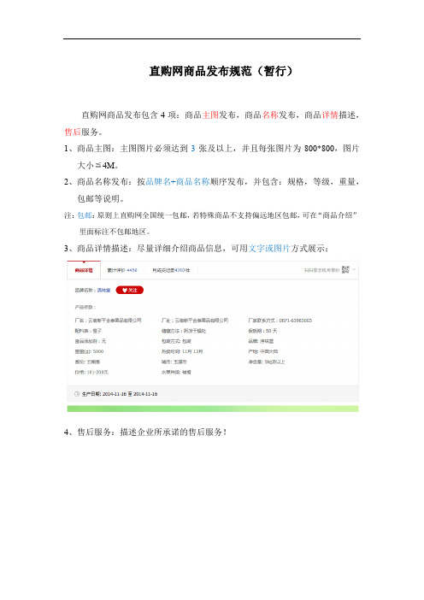The height and width of the screenshot is (600, 424).
Task: Click the 800*800 size text
Action: (x=319, y=149)
